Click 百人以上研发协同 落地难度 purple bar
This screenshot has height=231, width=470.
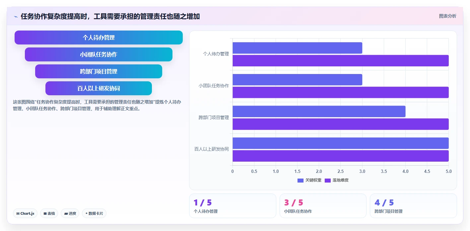341,156
